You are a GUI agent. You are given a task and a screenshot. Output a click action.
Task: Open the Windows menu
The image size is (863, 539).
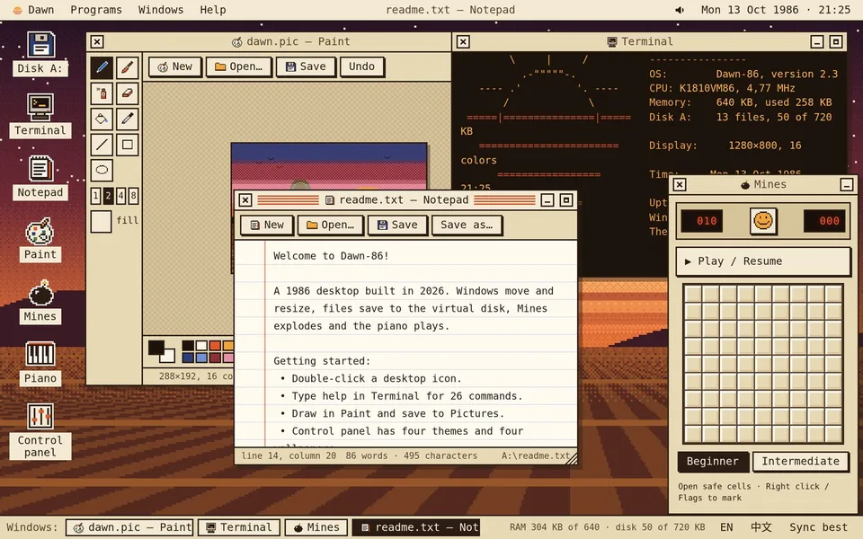161,10
